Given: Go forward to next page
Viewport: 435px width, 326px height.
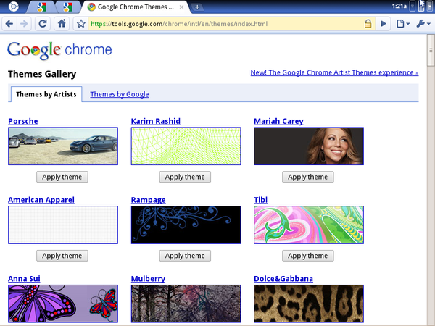Looking at the screenshot, I should [24, 24].
